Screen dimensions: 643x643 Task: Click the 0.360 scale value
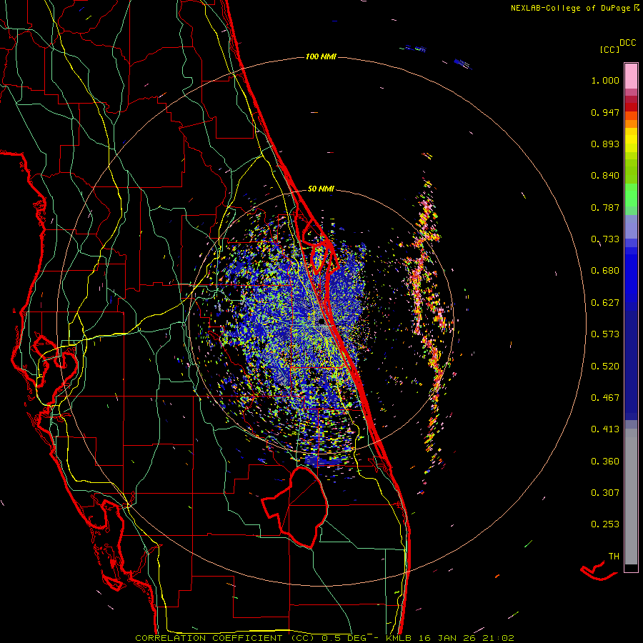point(605,462)
